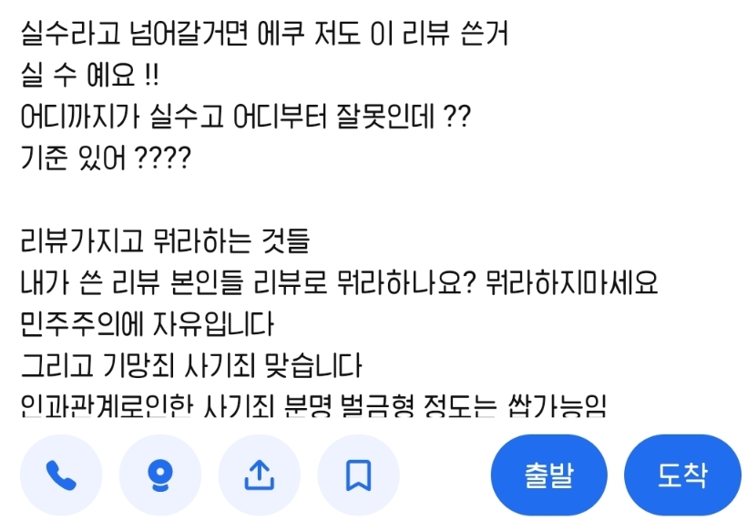Select the line '민주주의에 자유입니다'
The image size is (747, 531).
tap(147, 324)
